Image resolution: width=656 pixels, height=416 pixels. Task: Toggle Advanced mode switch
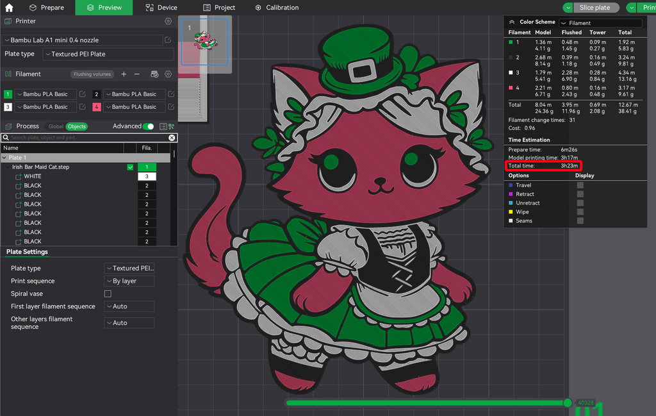(148, 126)
